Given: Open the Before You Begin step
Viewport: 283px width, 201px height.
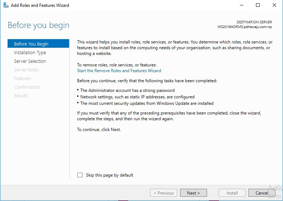Looking at the screenshot, I should click(38, 44).
